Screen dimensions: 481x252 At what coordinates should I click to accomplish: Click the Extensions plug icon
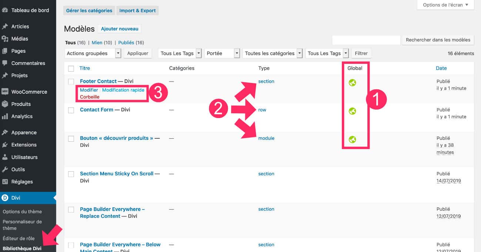tap(5, 145)
